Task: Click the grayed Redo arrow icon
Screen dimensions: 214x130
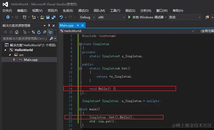Action: (x=70, y=17)
